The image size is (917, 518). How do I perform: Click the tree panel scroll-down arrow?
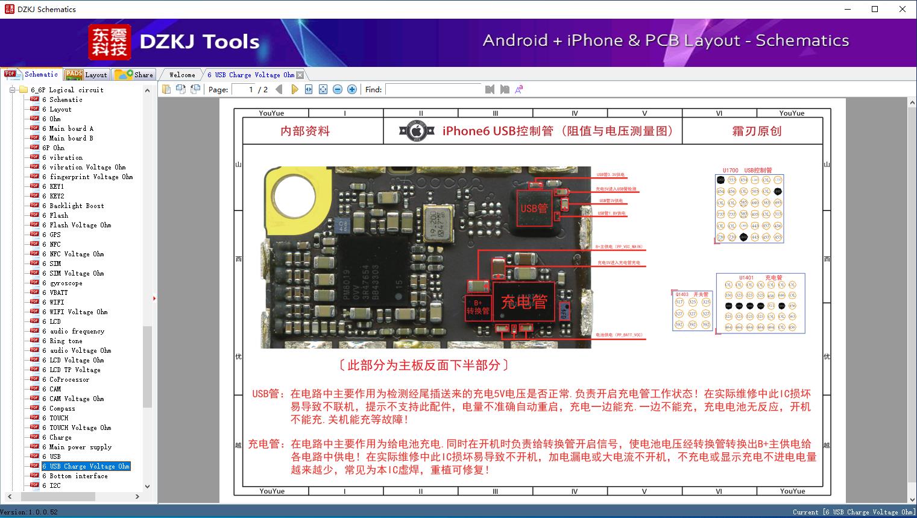(x=147, y=486)
